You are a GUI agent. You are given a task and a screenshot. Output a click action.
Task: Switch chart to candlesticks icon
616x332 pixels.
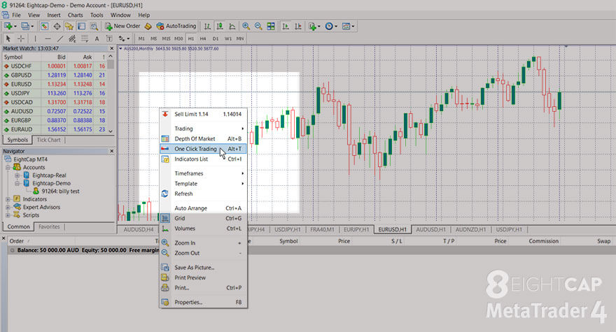click(x=220, y=27)
